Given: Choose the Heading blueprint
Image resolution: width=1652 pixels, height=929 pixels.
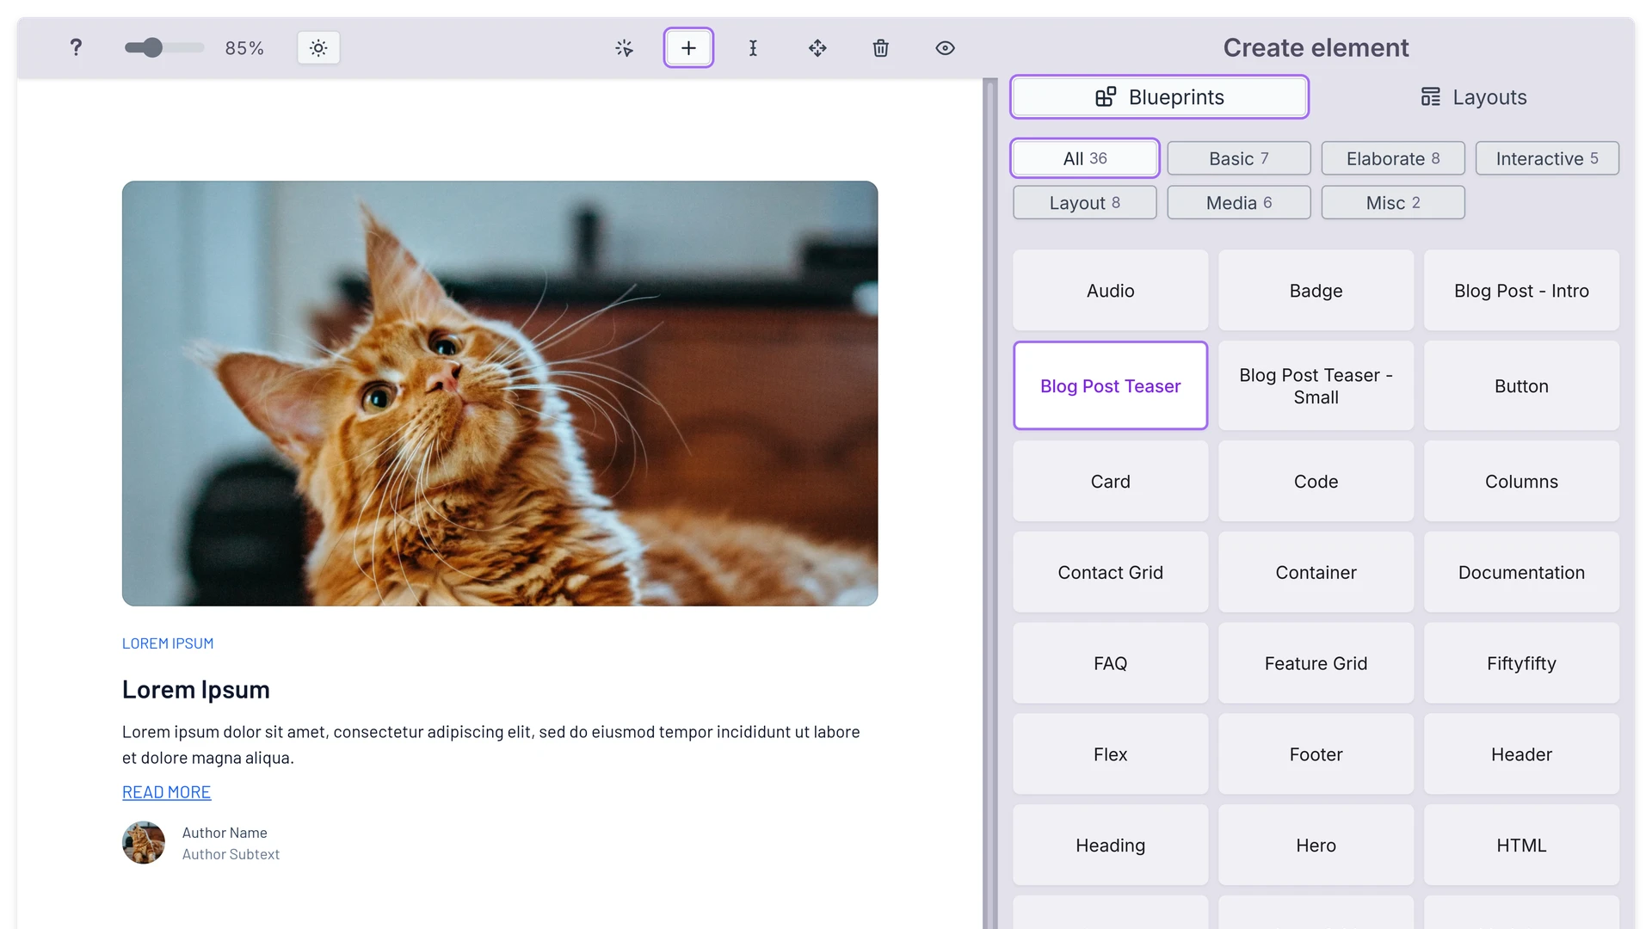Looking at the screenshot, I should (x=1111, y=846).
